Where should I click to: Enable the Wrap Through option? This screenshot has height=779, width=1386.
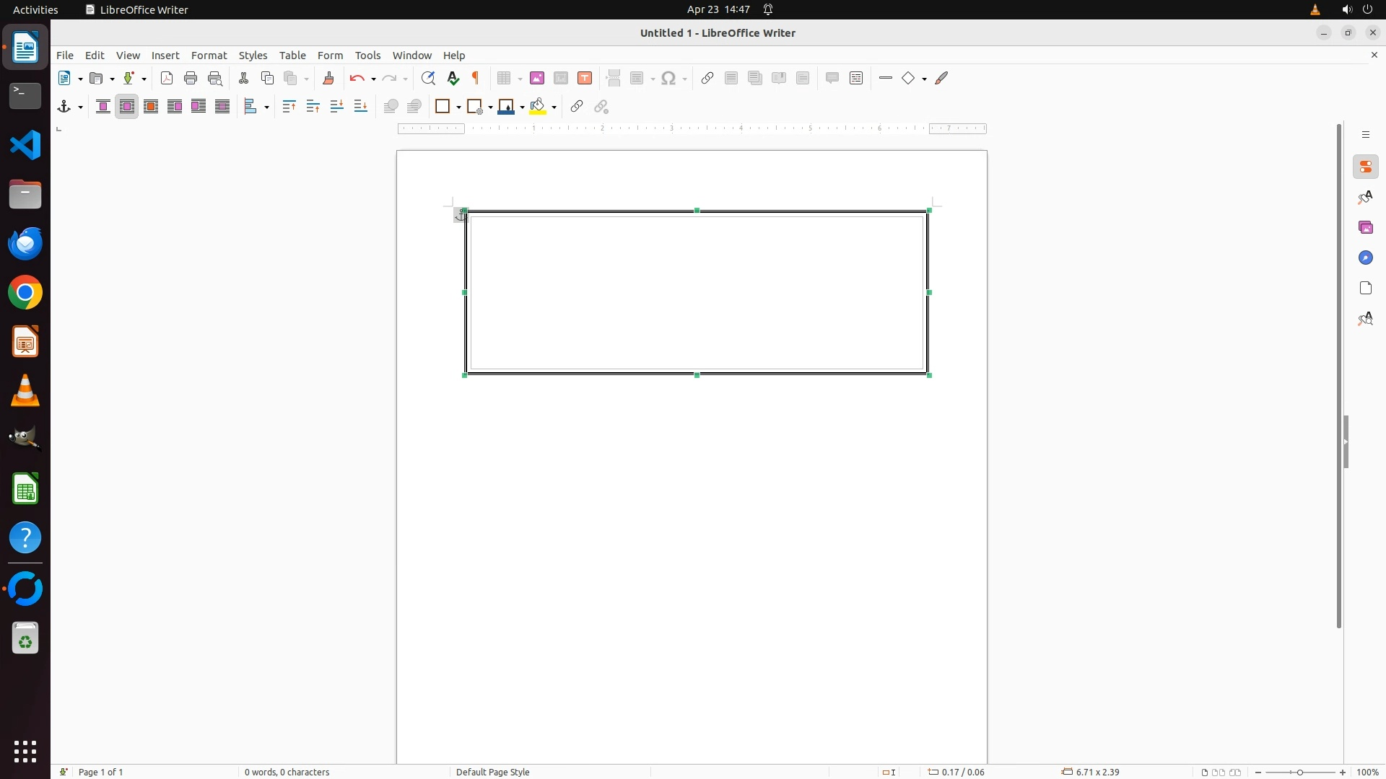[x=222, y=107]
